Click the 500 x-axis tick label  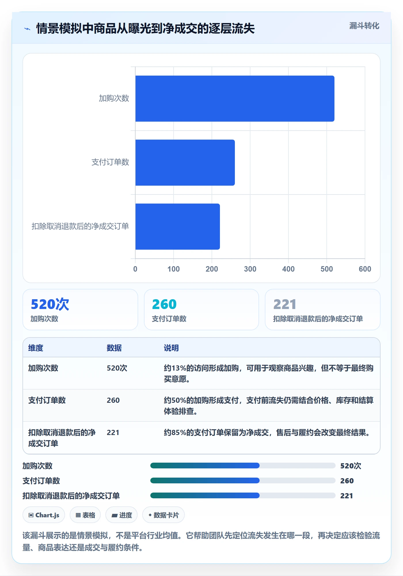[x=327, y=269]
